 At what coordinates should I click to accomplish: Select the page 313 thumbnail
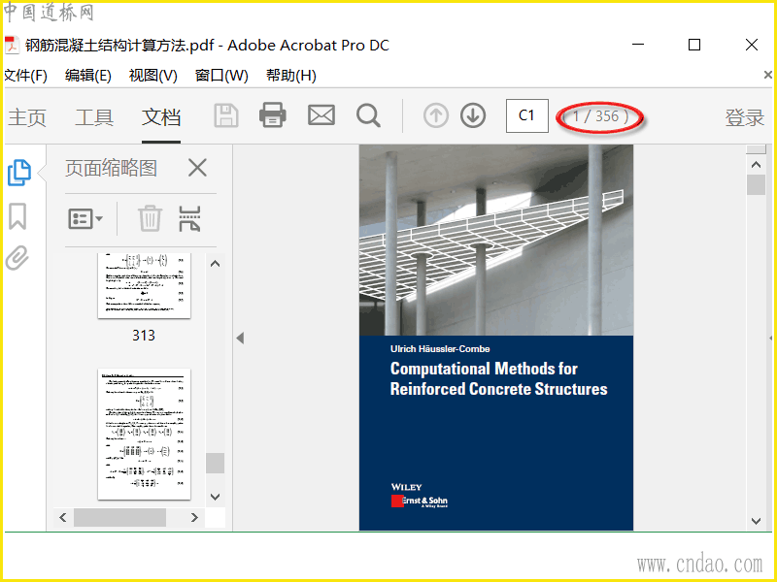coord(144,285)
